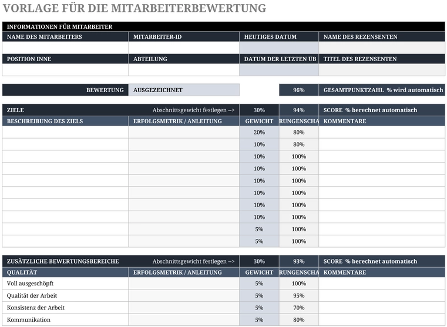Click the 'Kommunikation' row label
The height and width of the screenshot is (327, 447).
tap(29, 319)
